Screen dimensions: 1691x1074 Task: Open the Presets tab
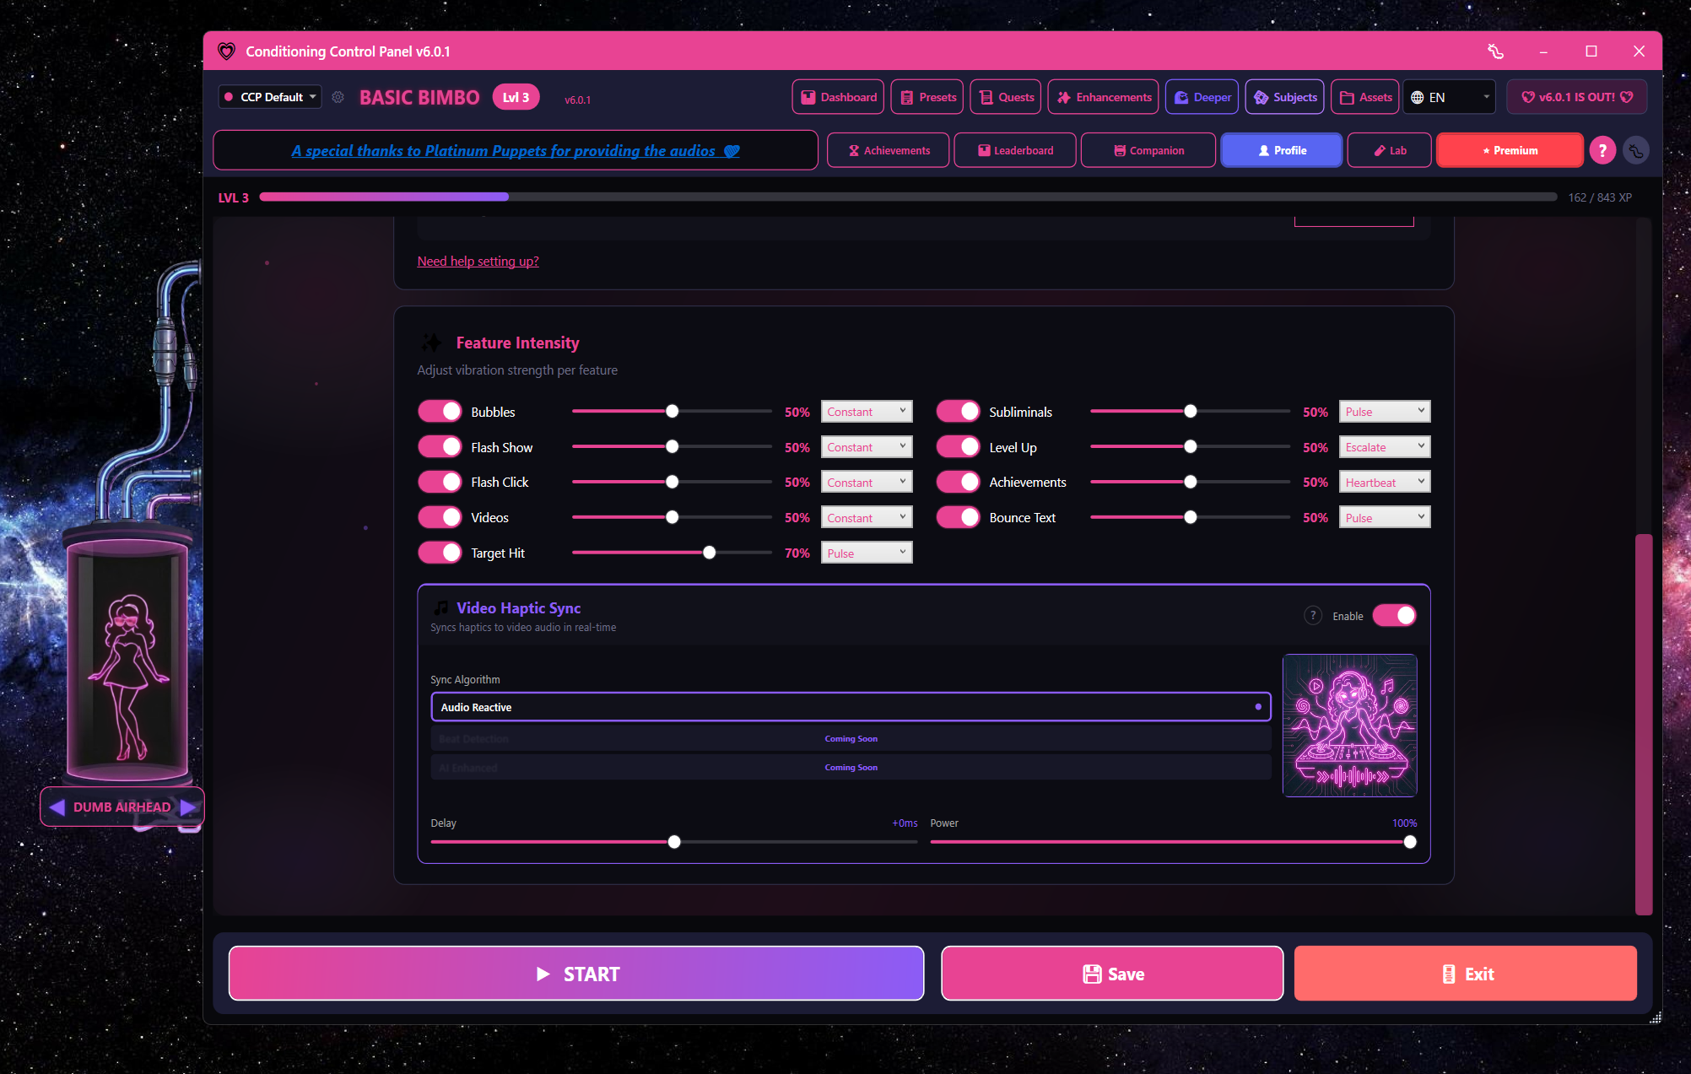927,97
